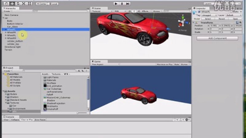Select the Scale tool in toolbar
The height and width of the screenshot is (138, 246).
[x=24, y=4]
